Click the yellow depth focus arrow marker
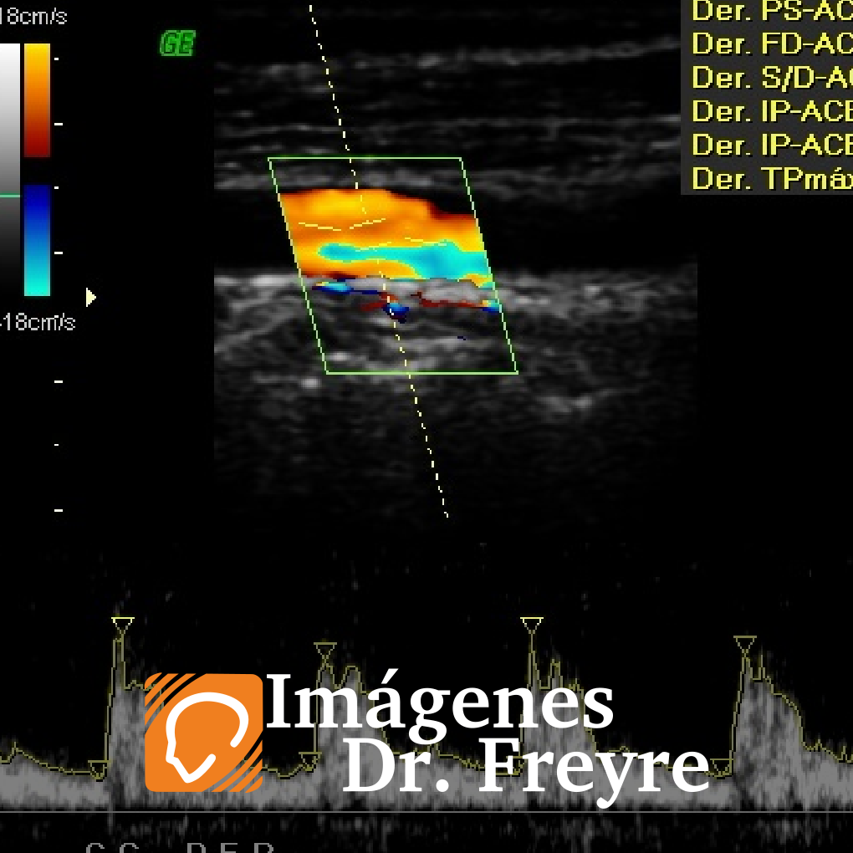The width and height of the screenshot is (853, 853). click(91, 297)
